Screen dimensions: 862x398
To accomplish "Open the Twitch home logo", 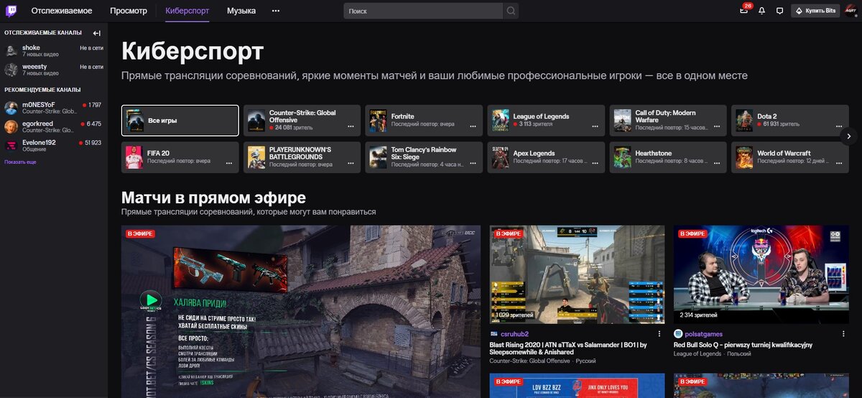I will pyautogui.click(x=12, y=11).
